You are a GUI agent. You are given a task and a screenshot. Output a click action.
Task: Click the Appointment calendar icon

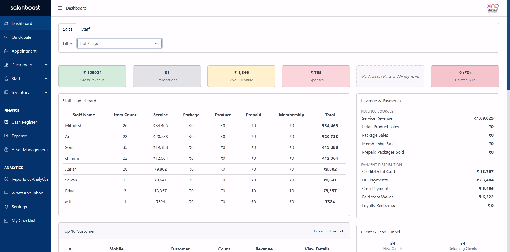coord(6,51)
